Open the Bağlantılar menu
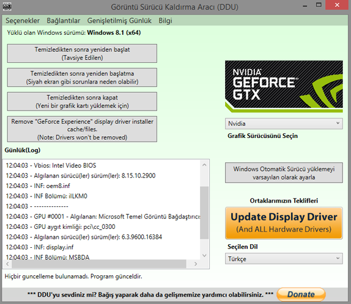 pos(64,21)
